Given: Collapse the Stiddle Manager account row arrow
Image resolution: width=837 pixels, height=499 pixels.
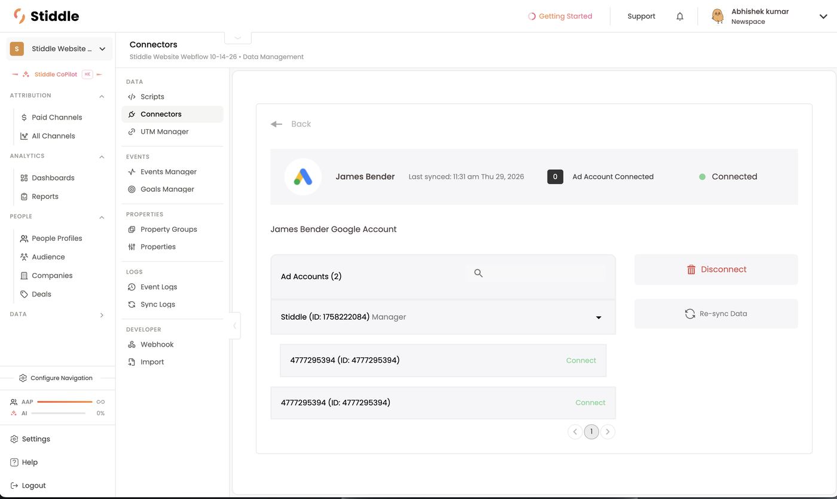Looking at the screenshot, I should [x=598, y=318].
